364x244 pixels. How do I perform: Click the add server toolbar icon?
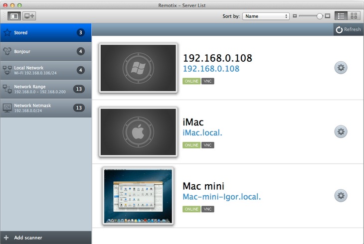pos(29,16)
